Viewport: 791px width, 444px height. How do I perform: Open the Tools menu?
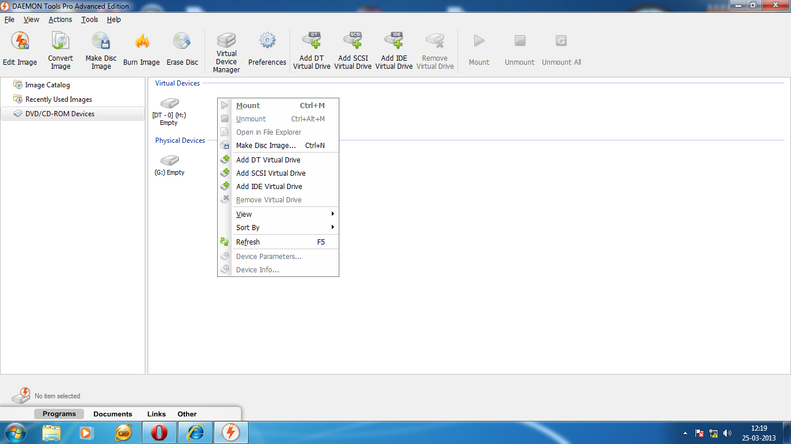(x=90, y=19)
